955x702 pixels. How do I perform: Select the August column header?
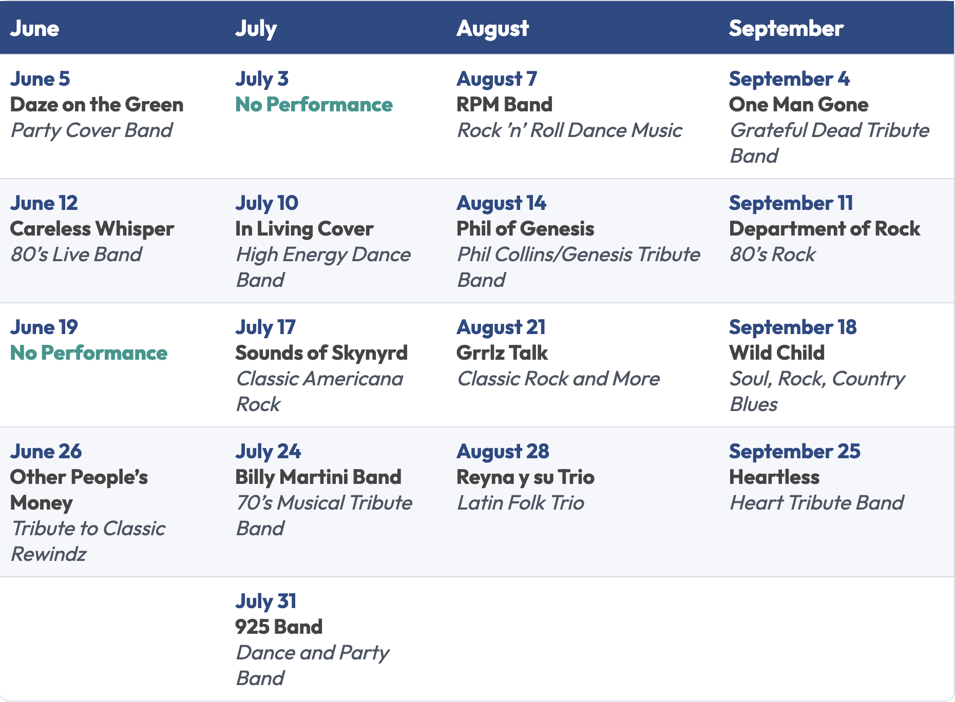coord(492,29)
